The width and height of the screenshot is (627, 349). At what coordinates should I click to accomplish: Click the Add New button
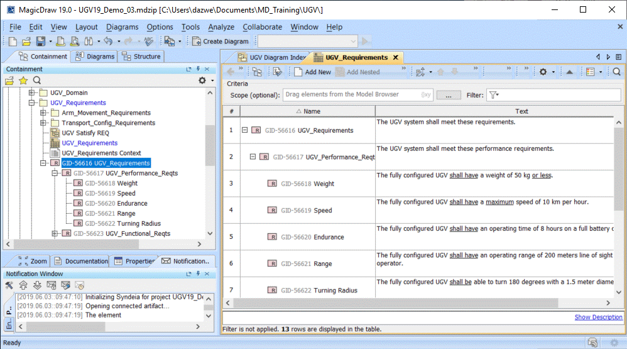point(313,72)
